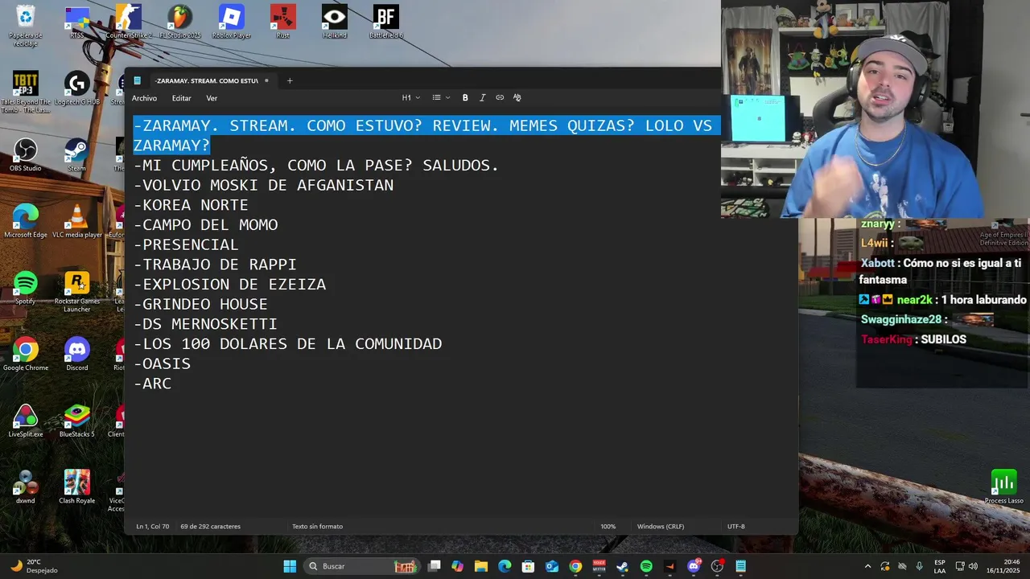Select the FL Studio 2025 desktop icon
1030x579 pixels.
pyautogui.click(x=180, y=22)
